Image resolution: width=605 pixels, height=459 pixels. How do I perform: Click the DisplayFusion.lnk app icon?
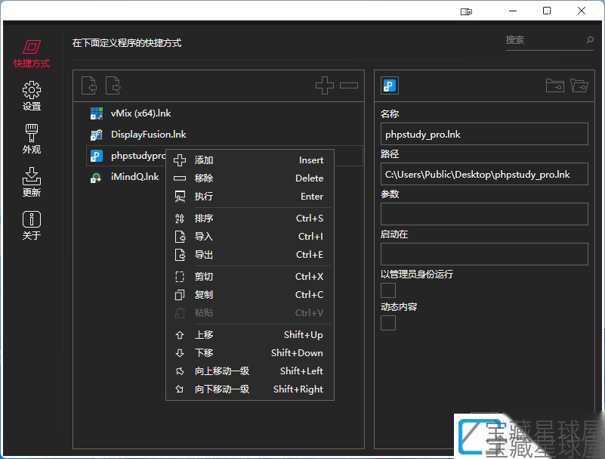click(97, 135)
